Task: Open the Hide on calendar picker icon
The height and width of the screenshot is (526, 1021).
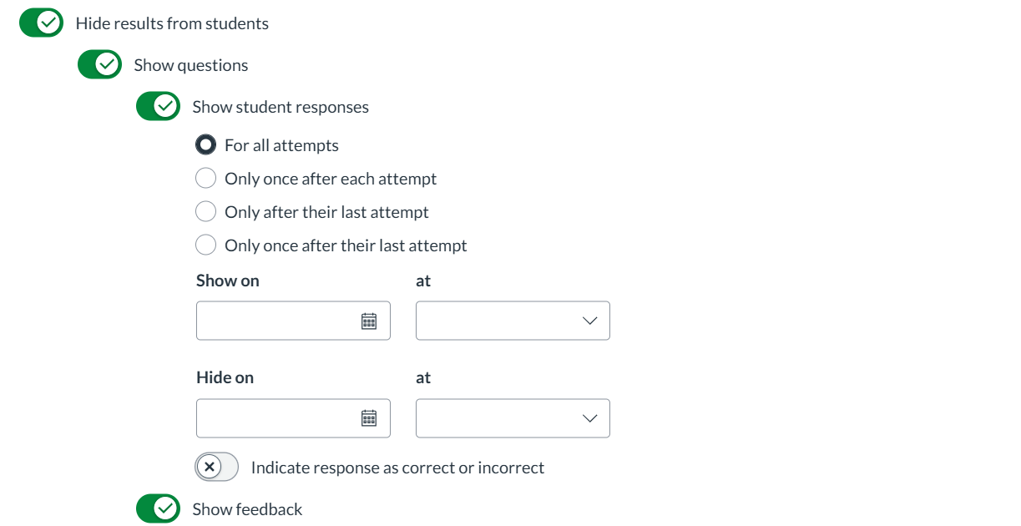Action: pyautogui.click(x=369, y=418)
